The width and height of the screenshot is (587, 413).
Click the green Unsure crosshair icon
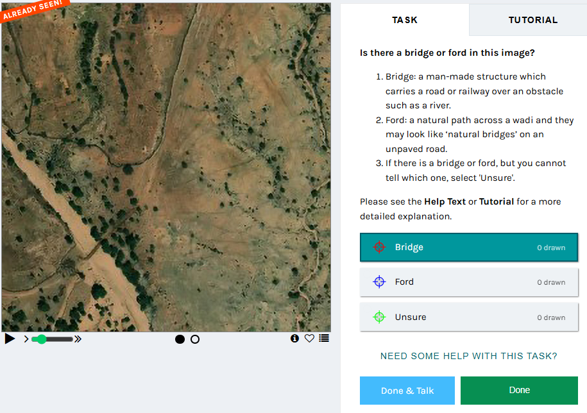click(379, 317)
